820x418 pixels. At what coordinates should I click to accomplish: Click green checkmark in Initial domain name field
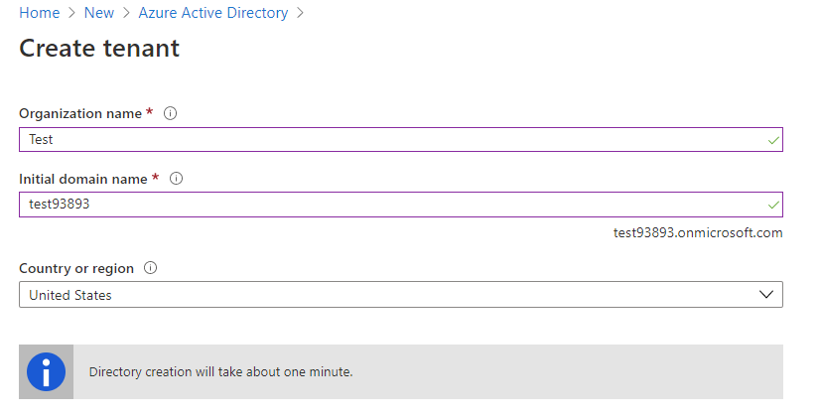(773, 205)
